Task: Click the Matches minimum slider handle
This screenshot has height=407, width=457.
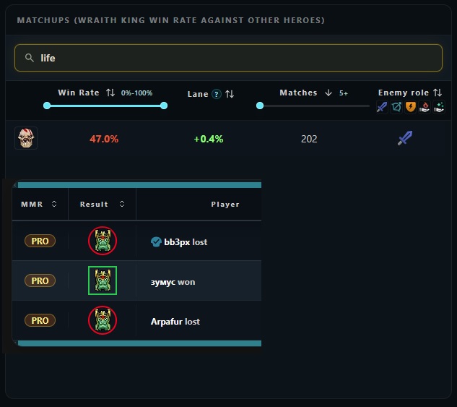Action: 260,106
